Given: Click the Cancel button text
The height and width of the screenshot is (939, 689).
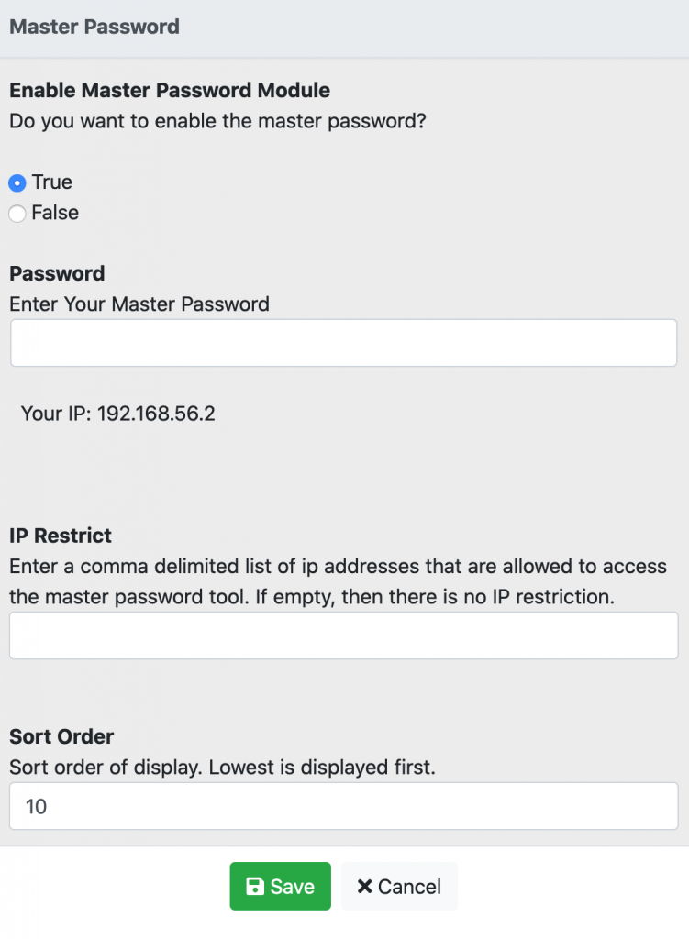Looking at the screenshot, I should (409, 887).
